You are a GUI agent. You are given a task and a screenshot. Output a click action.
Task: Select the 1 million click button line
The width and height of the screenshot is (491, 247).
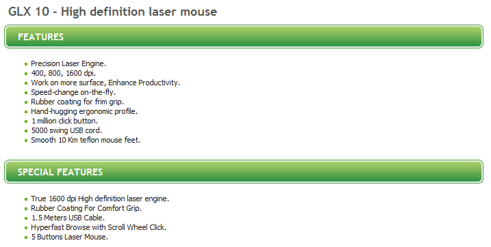pos(64,121)
